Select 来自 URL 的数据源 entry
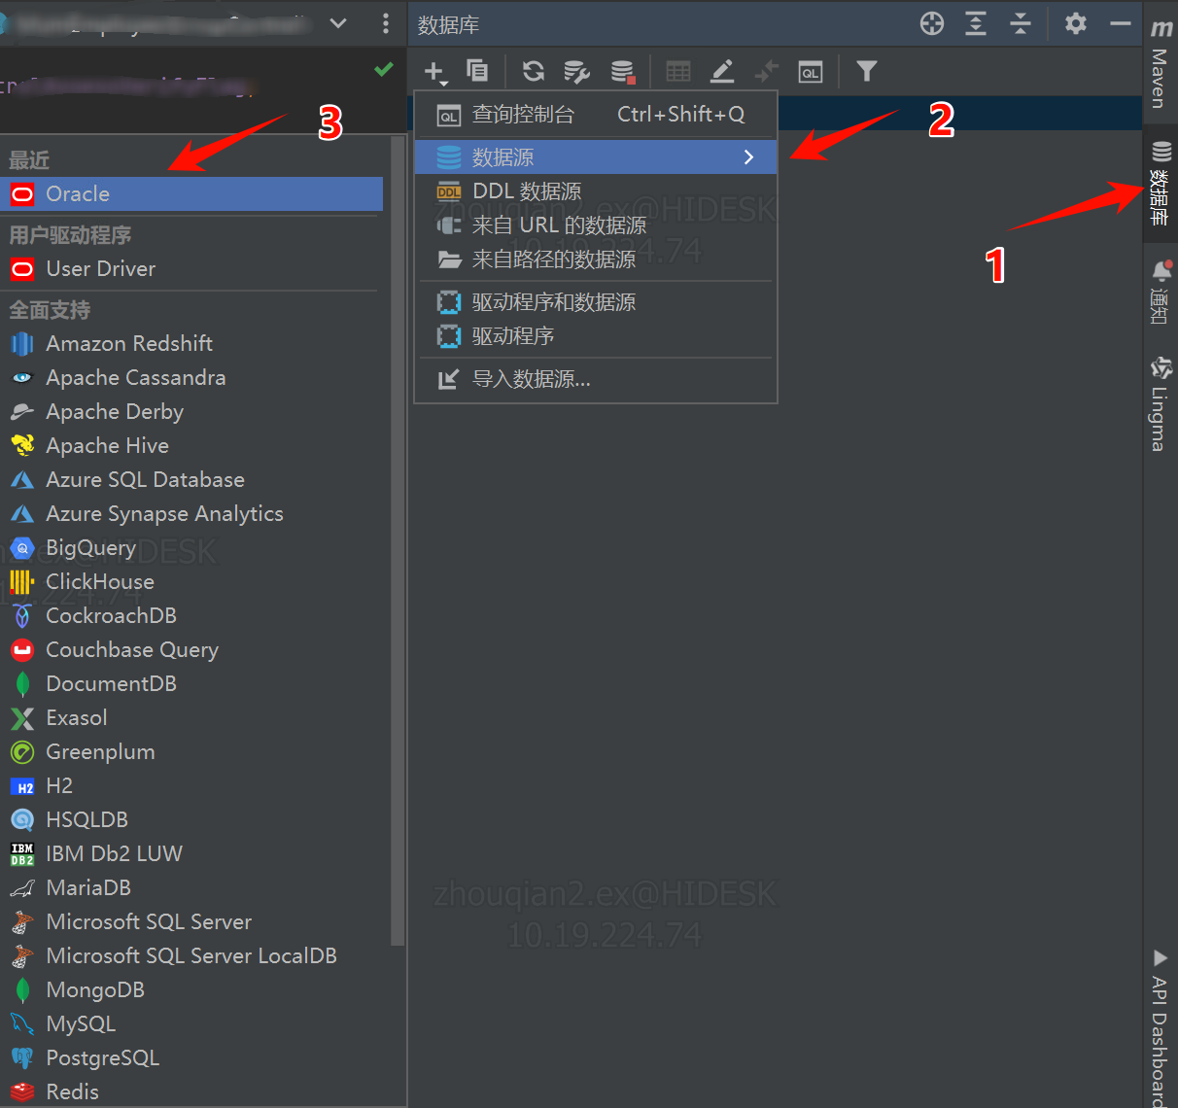Image resolution: width=1178 pixels, height=1108 pixels. (596, 225)
